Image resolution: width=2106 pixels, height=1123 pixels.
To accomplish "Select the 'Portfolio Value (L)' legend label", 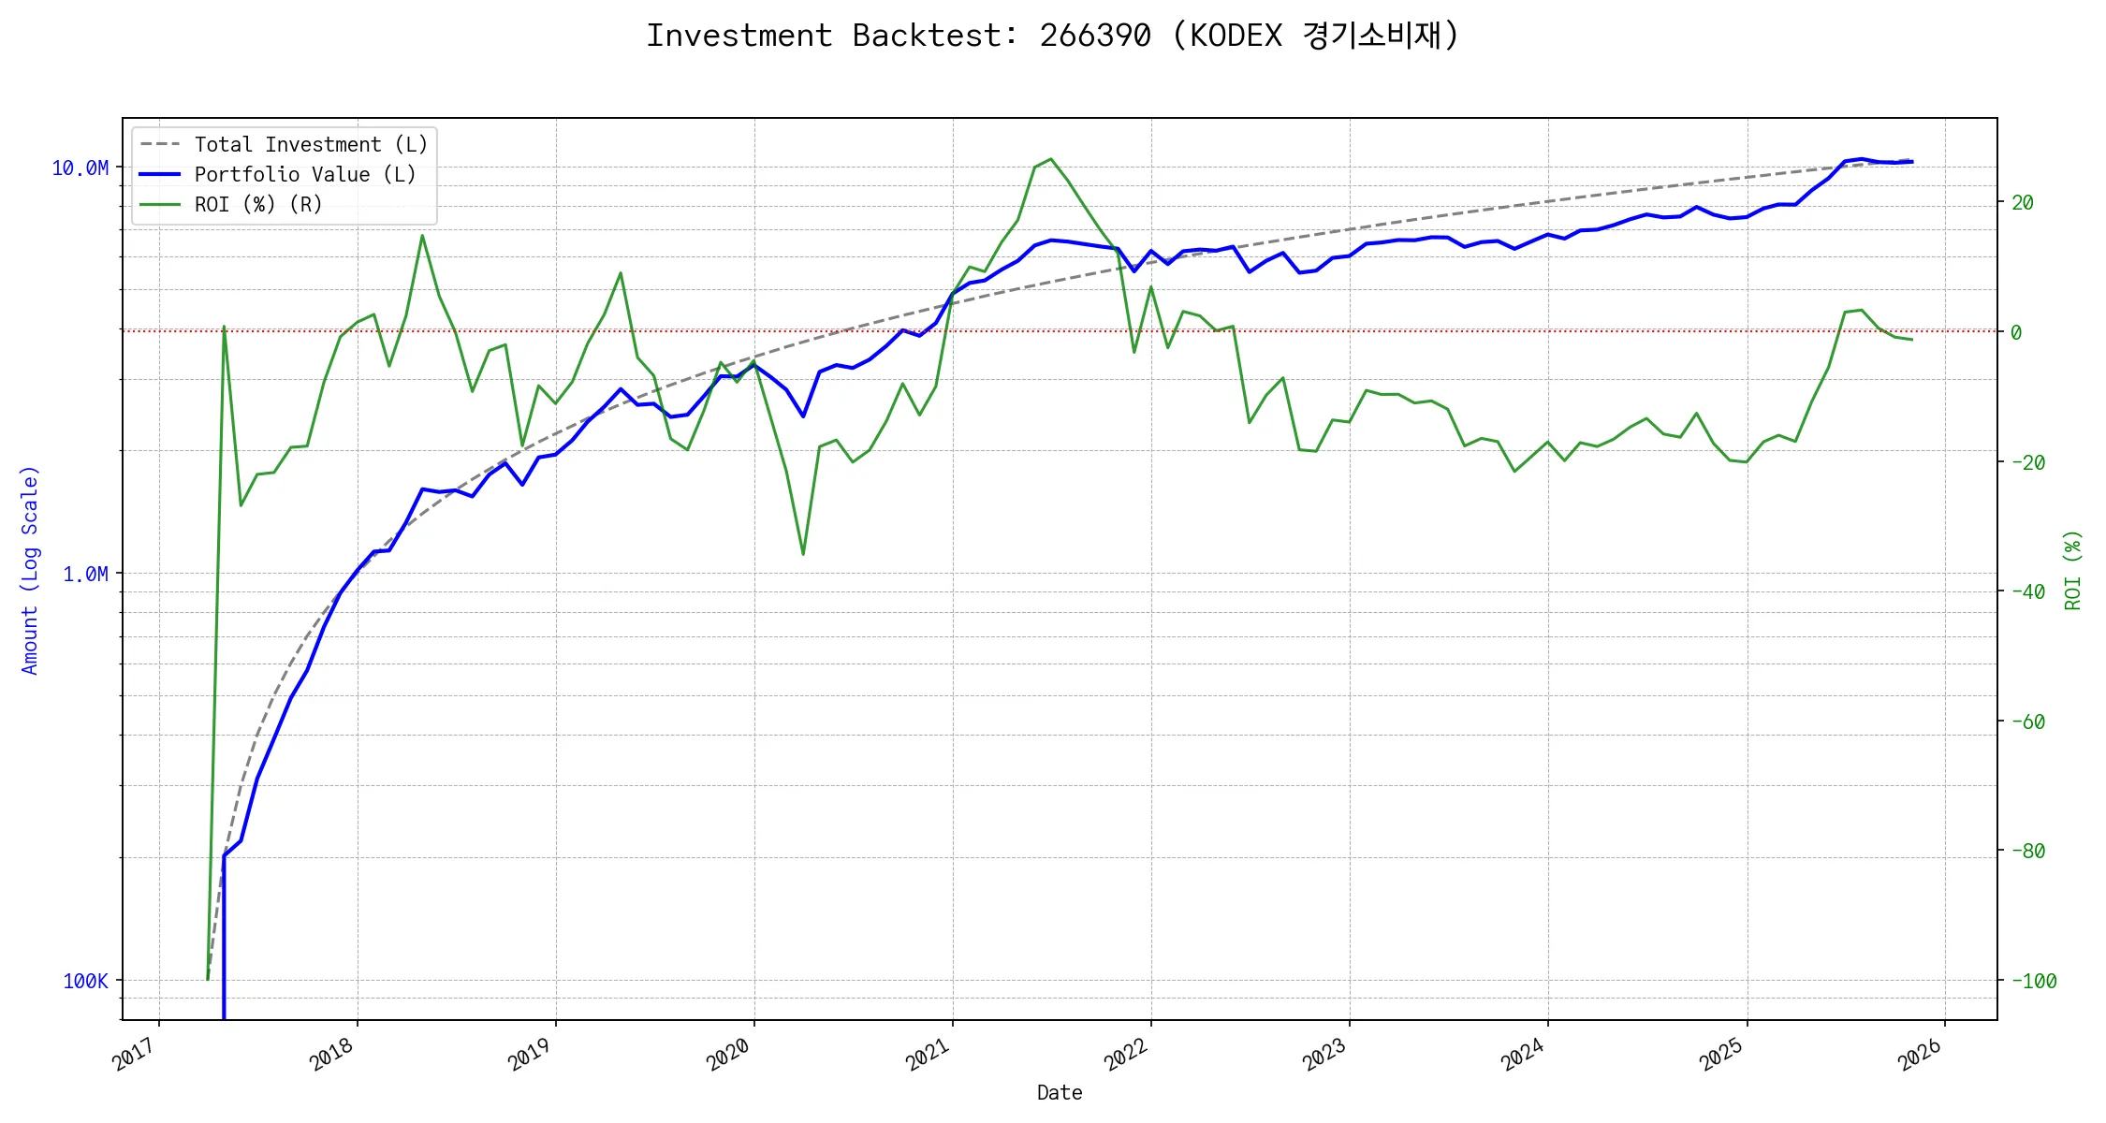I will pyautogui.click(x=305, y=175).
